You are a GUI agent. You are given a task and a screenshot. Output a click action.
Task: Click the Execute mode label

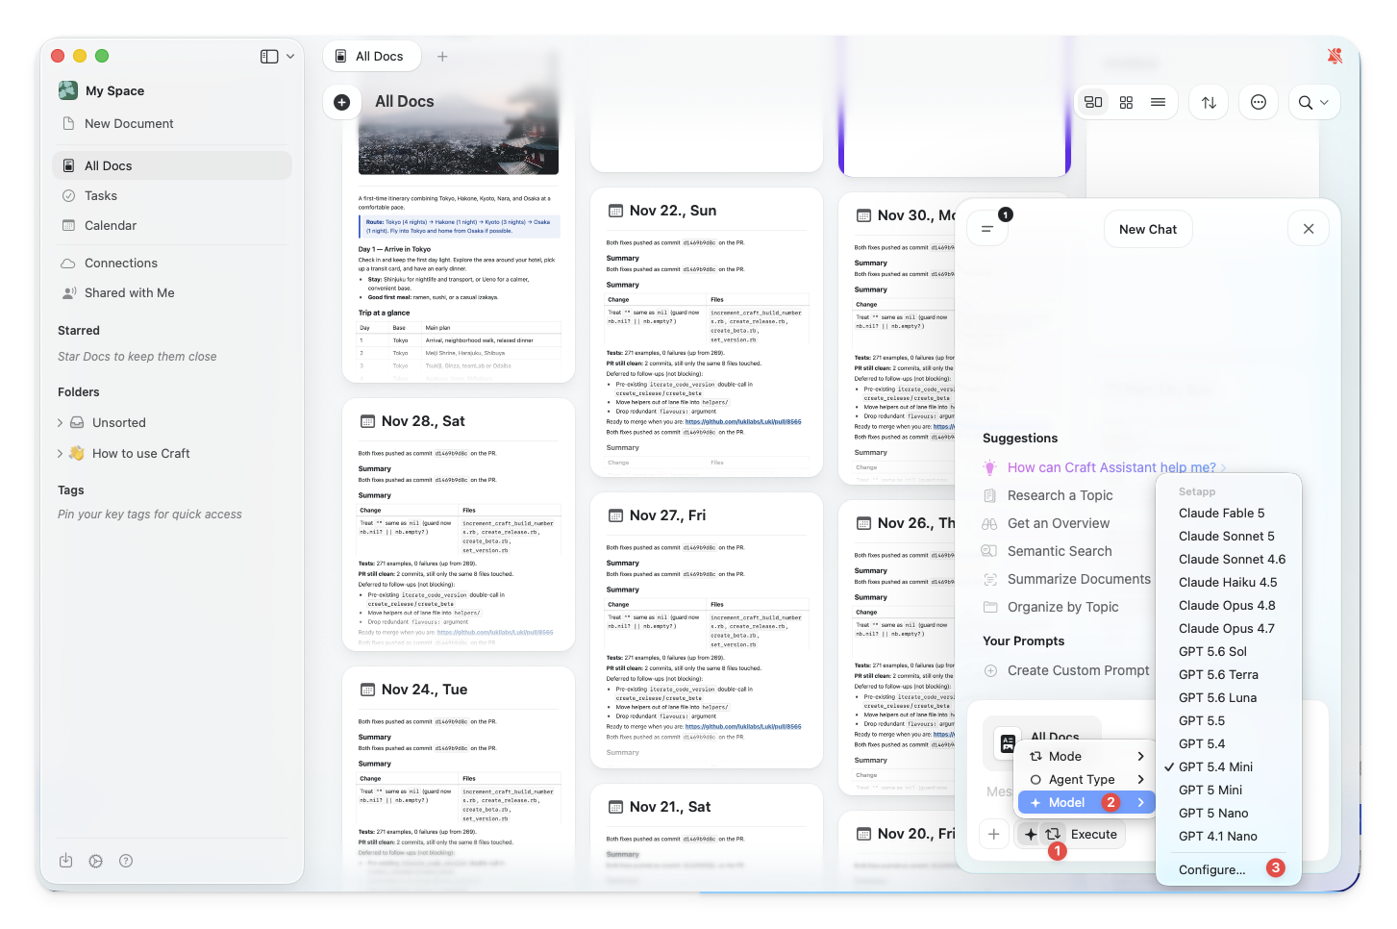tap(1094, 834)
